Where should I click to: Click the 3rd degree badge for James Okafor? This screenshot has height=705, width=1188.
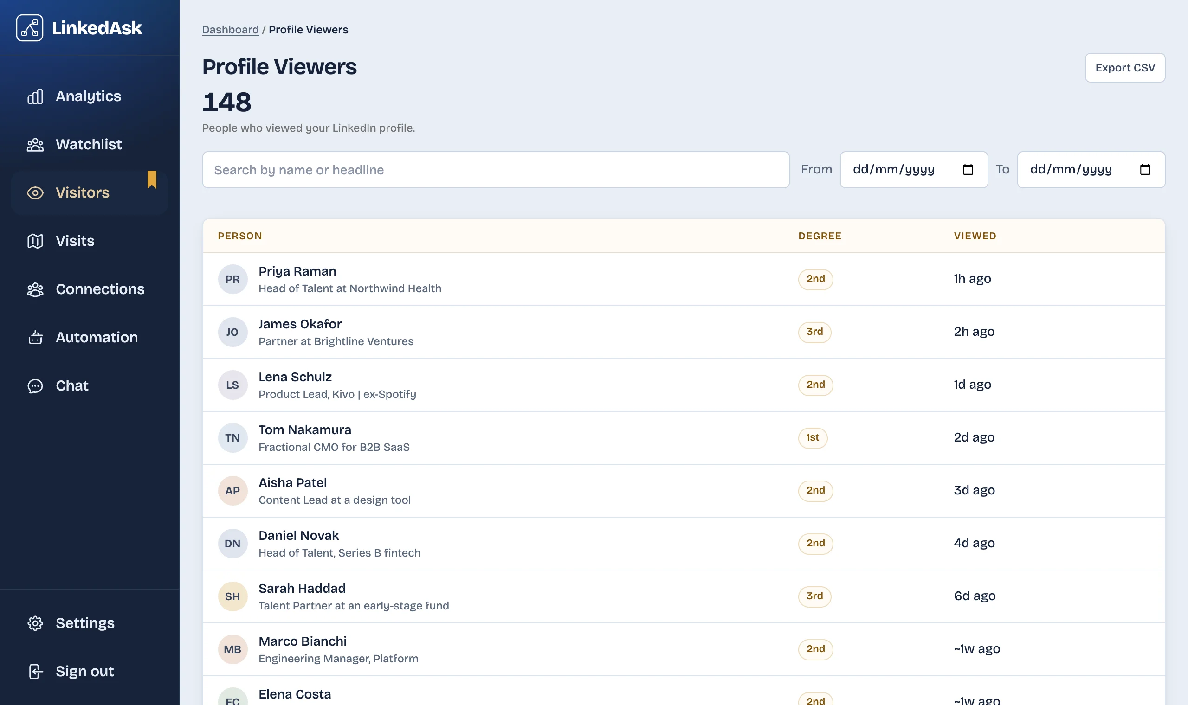tap(814, 332)
